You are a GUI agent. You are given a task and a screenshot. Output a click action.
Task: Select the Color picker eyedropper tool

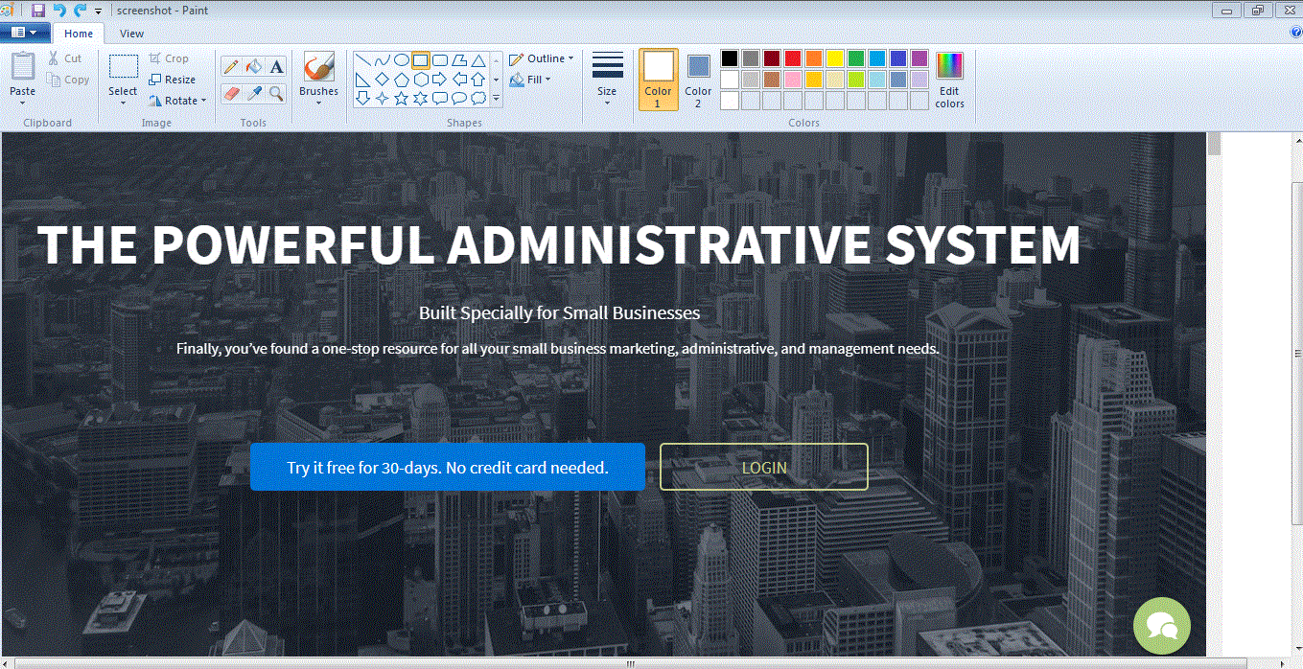tap(254, 93)
